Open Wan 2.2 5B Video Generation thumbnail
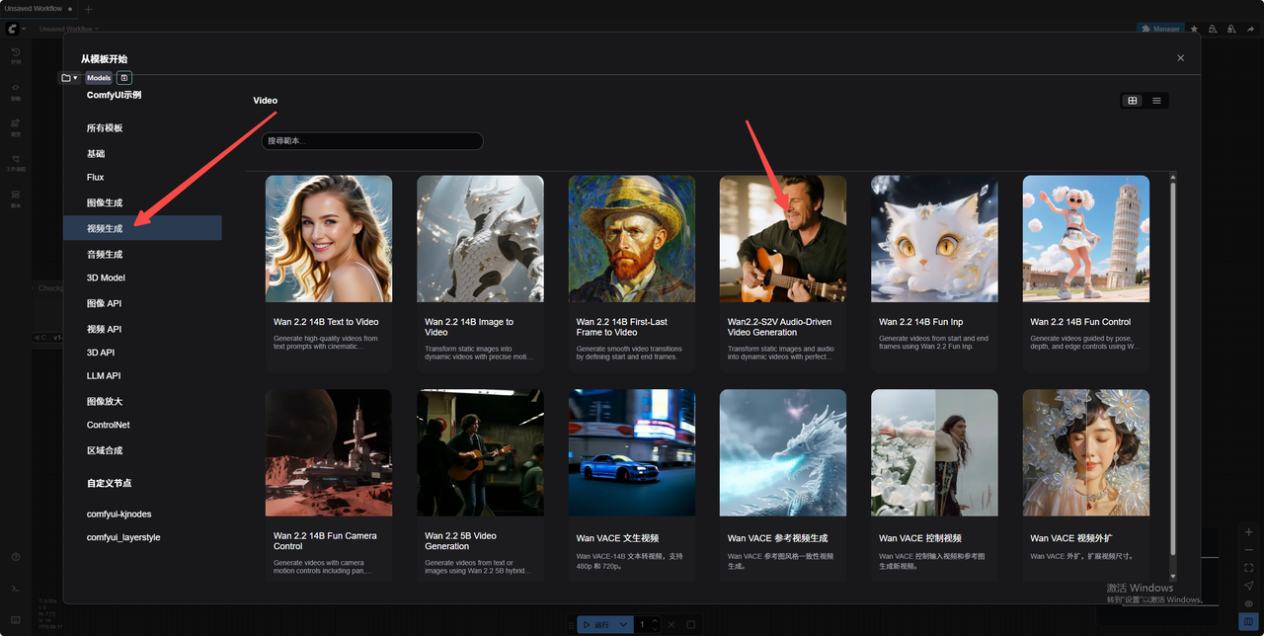 (x=480, y=452)
